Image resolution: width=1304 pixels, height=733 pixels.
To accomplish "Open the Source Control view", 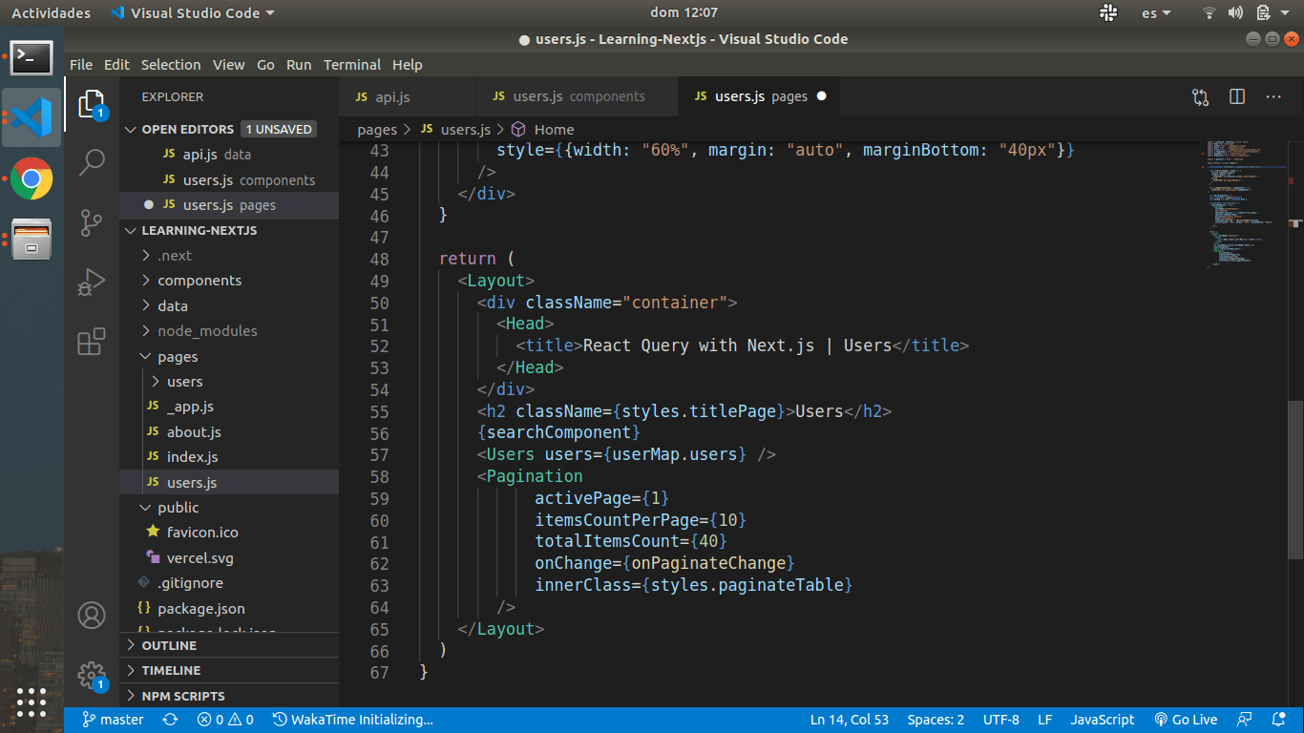I will pyautogui.click(x=92, y=222).
